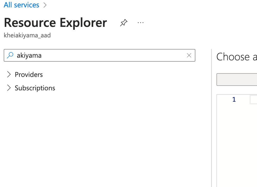The image size is (257, 187).
Task: Focus the search field containing akiyama
Action: pos(100,55)
